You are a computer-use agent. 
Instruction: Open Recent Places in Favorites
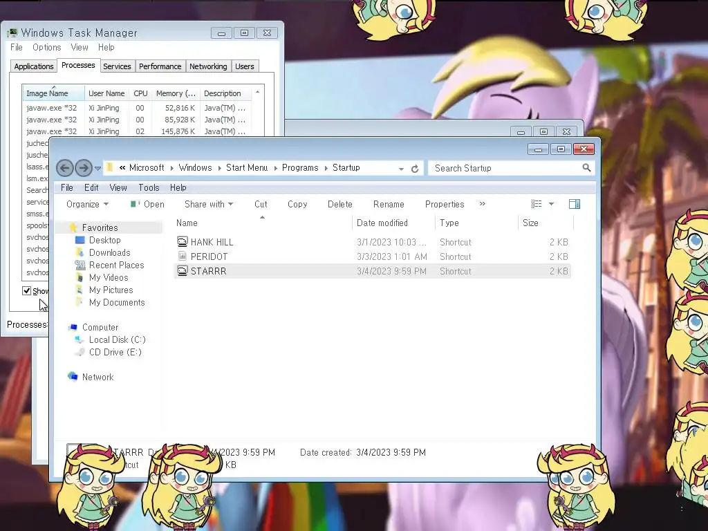click(x=116, y=265)
